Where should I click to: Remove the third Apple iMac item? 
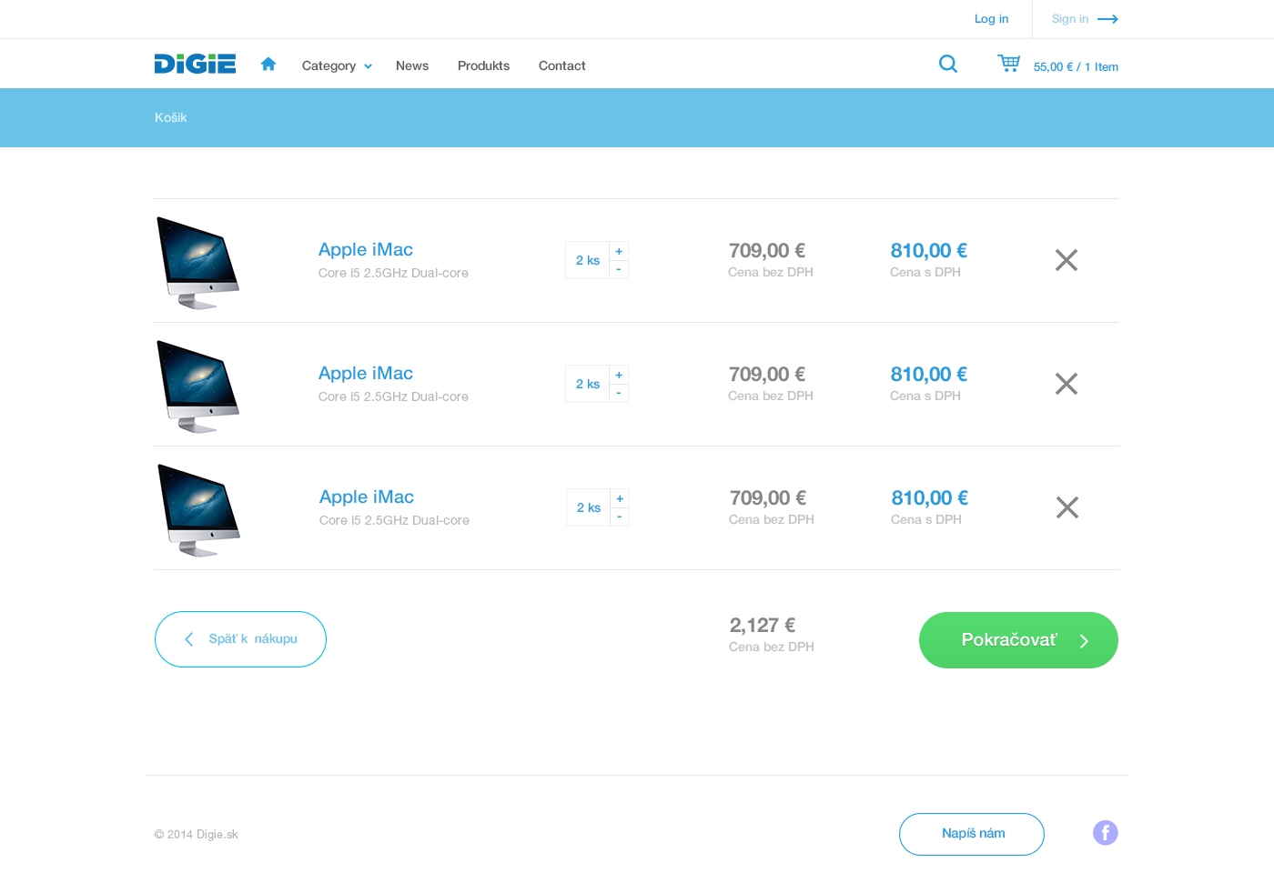(x=1067, y=507)
